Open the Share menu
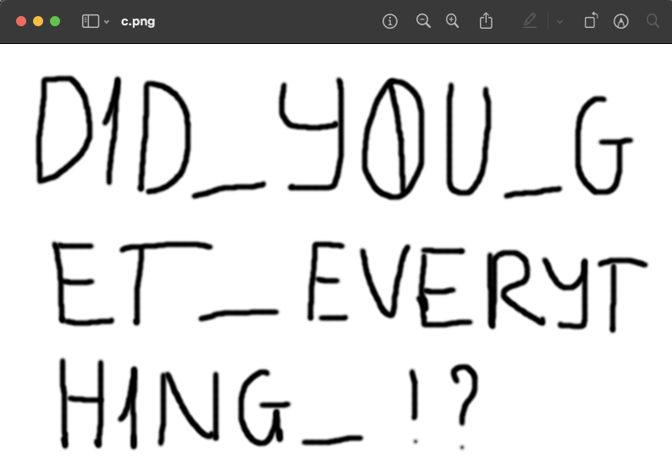Screen dimensions: 672x466 pos(486,20)
